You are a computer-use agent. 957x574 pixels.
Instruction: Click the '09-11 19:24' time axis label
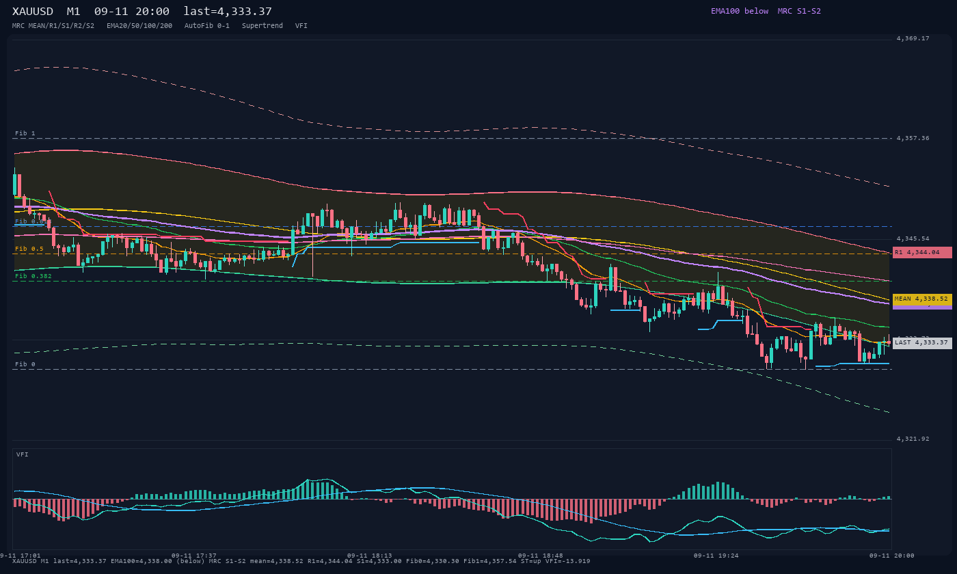pos(716,556)
